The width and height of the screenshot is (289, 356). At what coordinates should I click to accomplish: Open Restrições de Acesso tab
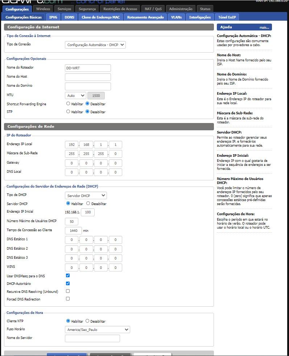point(120,9)
